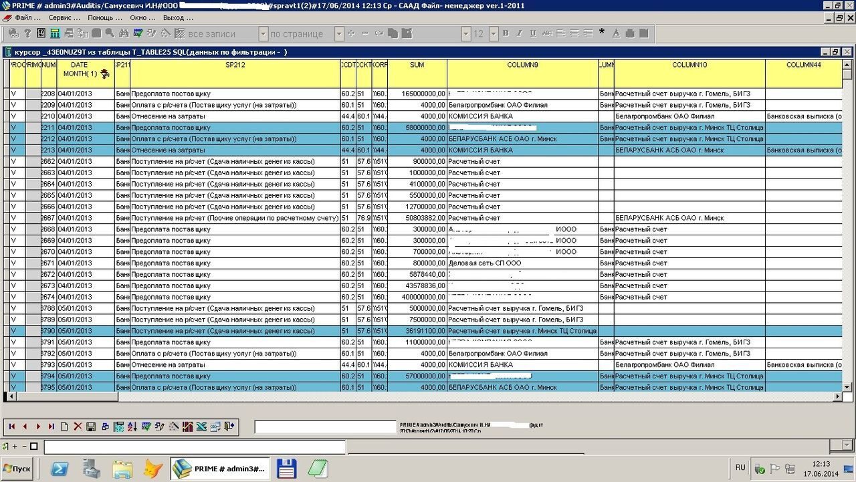Align text left in top toolbar

tap(561, 33)
